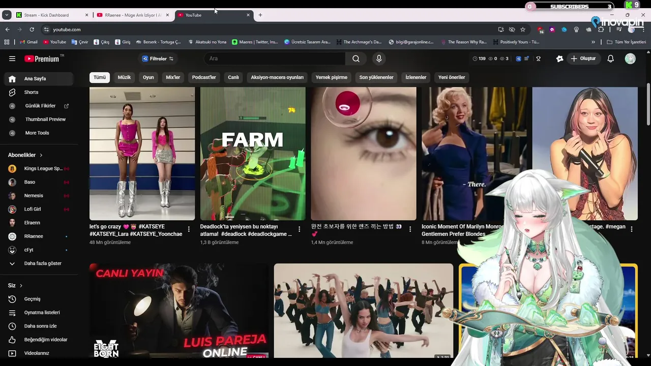The image size is (651, 366).
Task: Open the account avatar menu
Action: pyautogui.click(x=630, y=58)
